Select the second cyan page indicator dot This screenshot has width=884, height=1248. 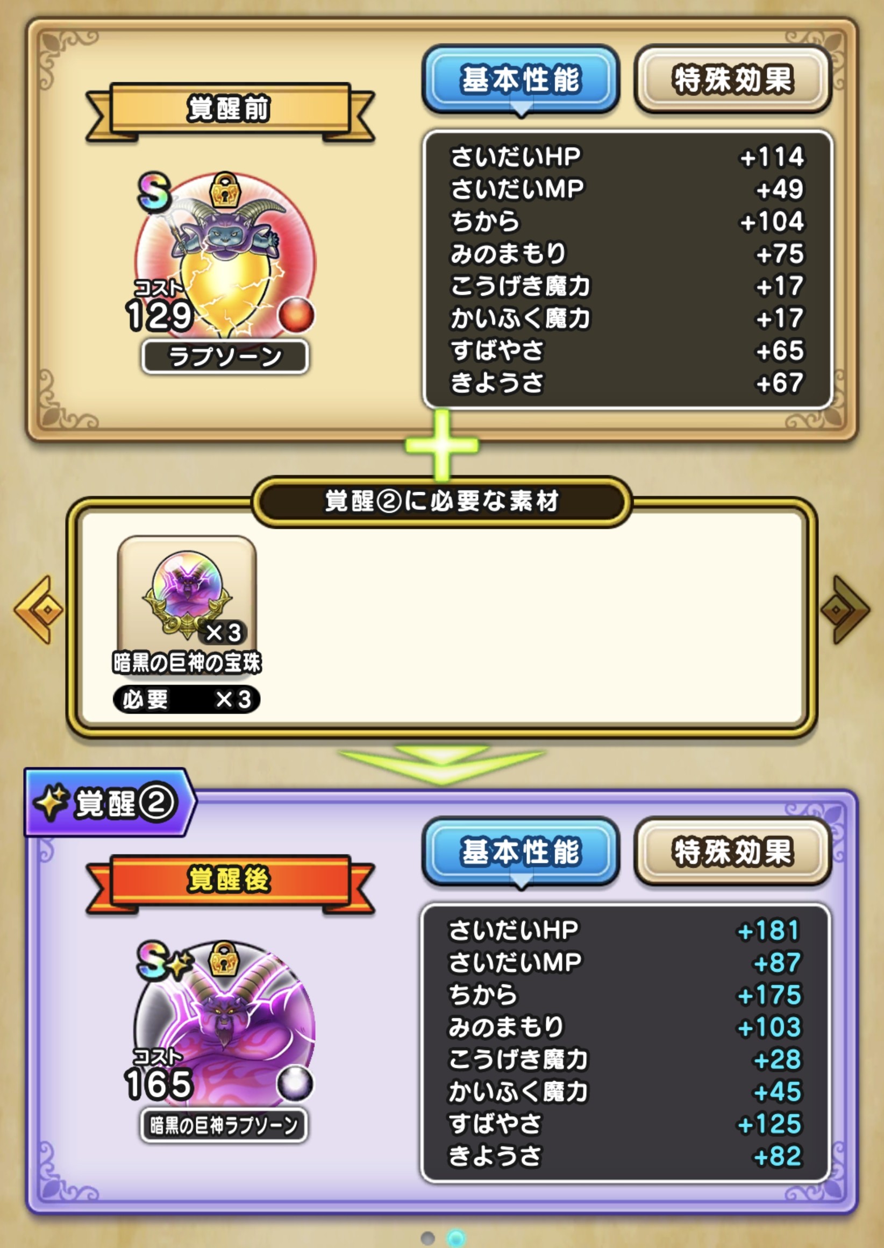coord(456,1238)
